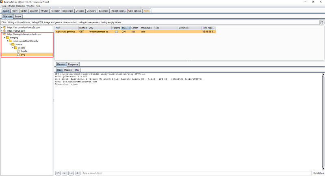Switch to the Repeater tool tab

[x=55, y=11]
